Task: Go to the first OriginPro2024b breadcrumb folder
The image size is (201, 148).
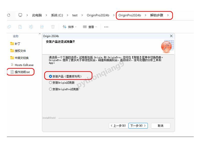Action: (x=98, y=15)
